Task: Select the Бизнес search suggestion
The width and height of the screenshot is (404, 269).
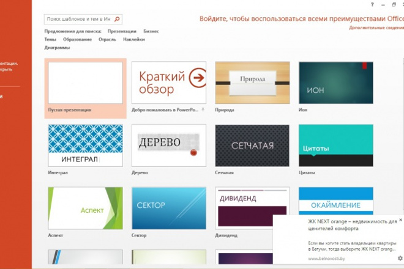Action: (x=151, y=31)
